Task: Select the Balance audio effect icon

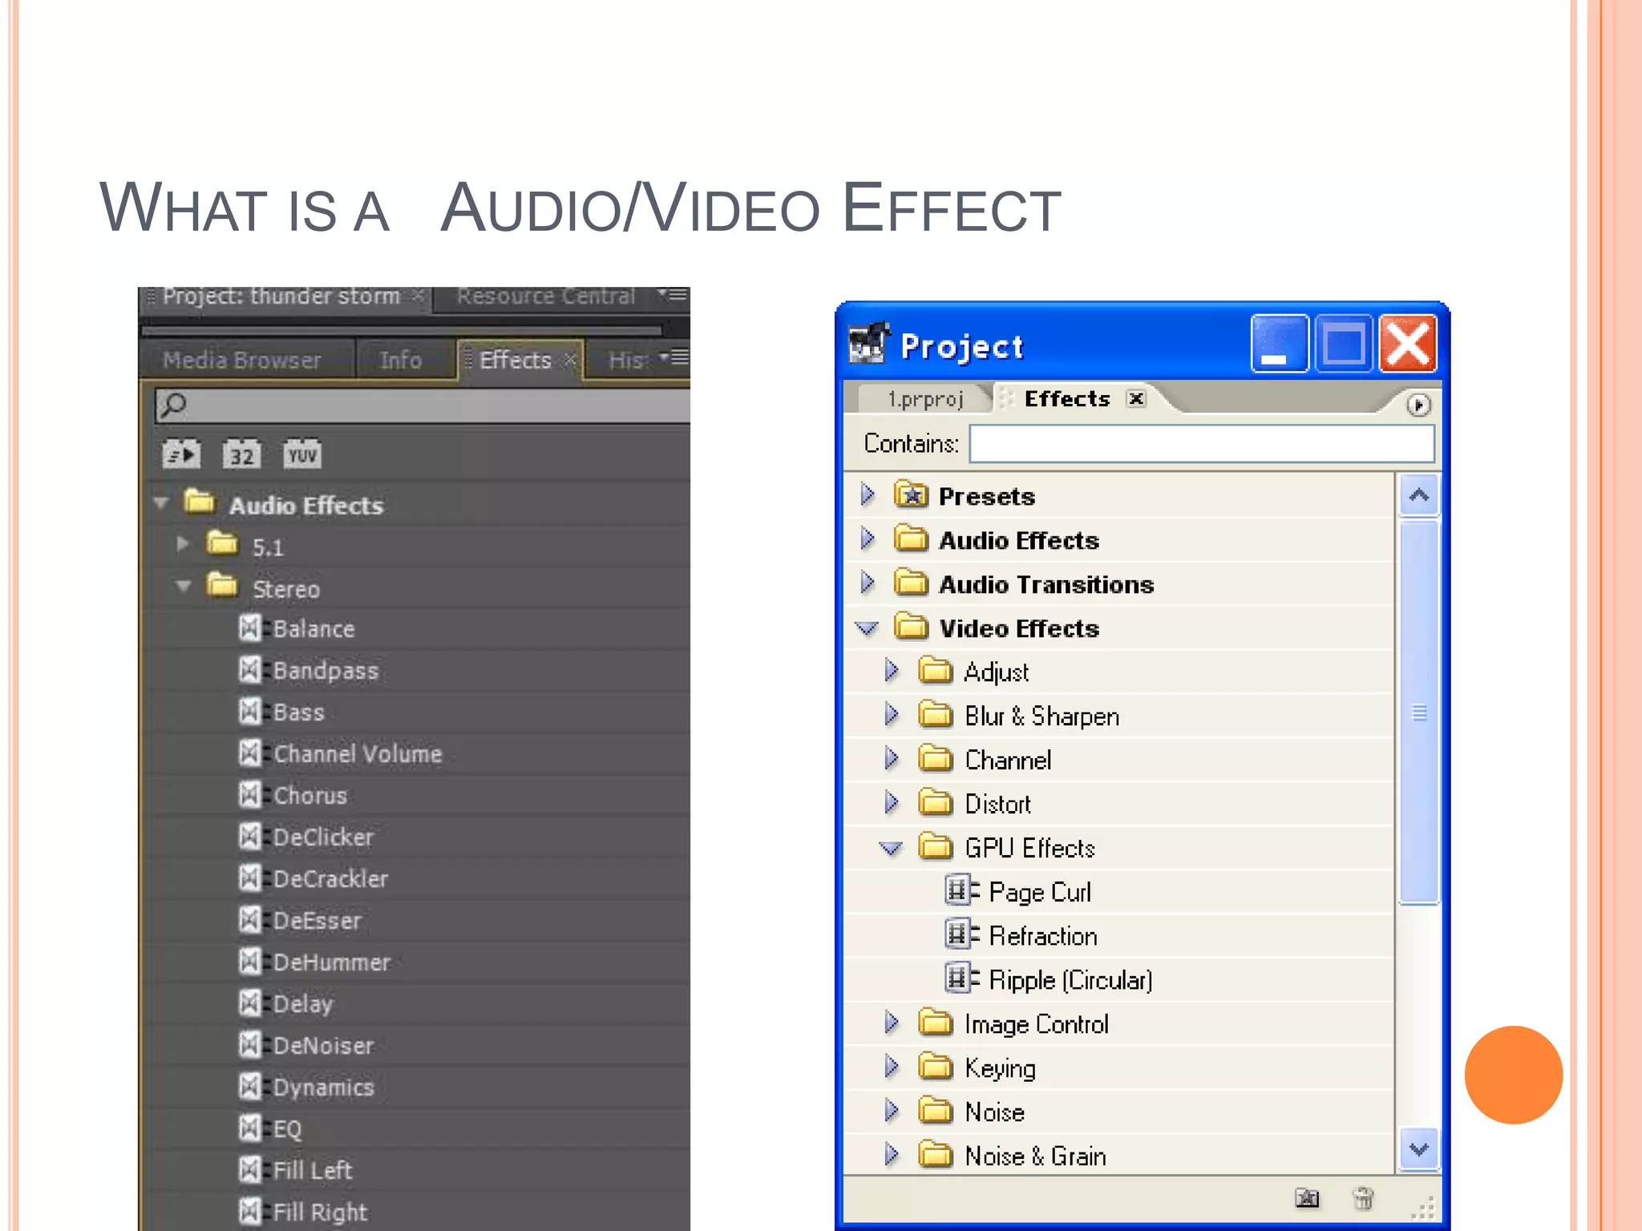Action: 250,628
